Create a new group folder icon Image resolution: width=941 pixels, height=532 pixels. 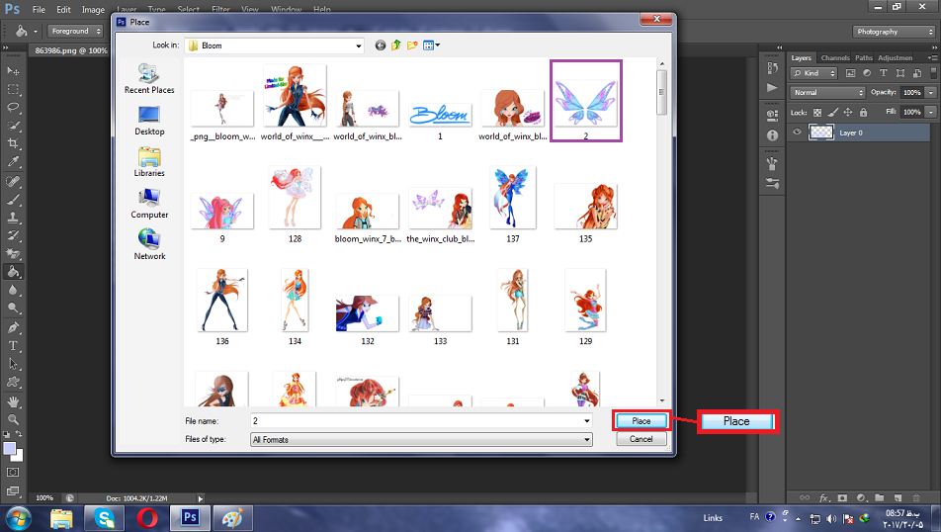tap(879, 497)
